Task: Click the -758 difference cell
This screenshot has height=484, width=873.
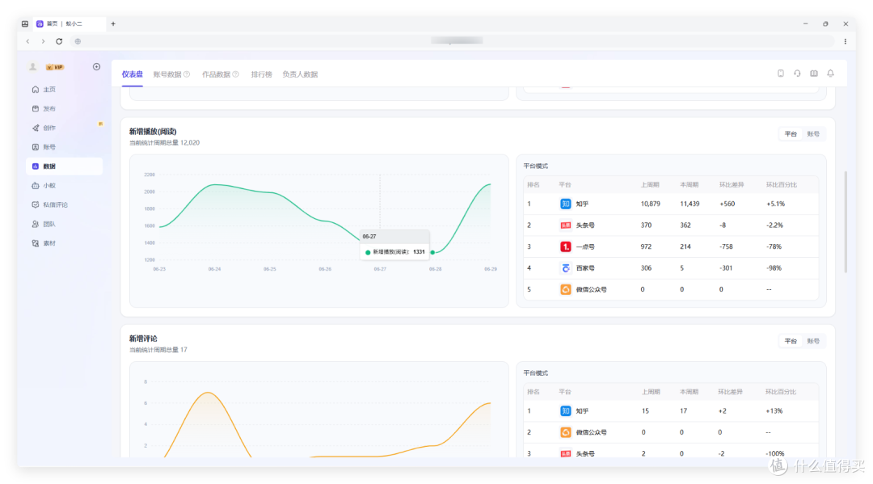Action: pos(727,247)
